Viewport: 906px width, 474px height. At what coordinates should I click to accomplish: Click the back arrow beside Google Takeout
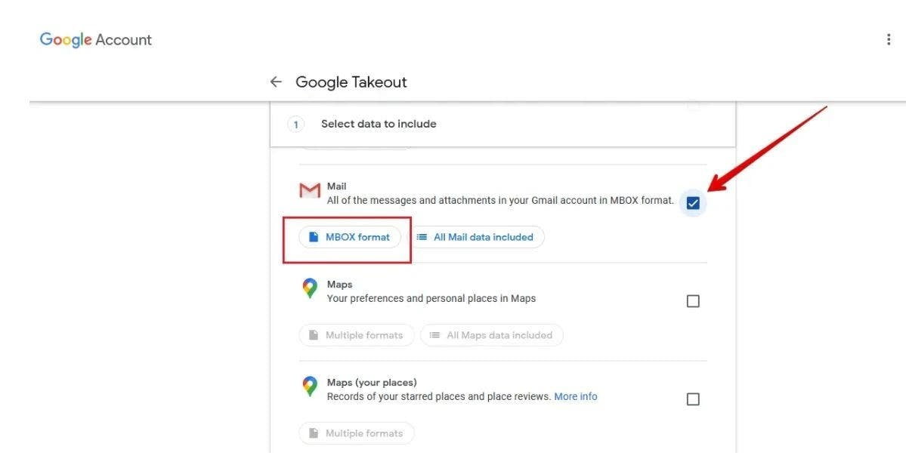click(x=276, y=82)
